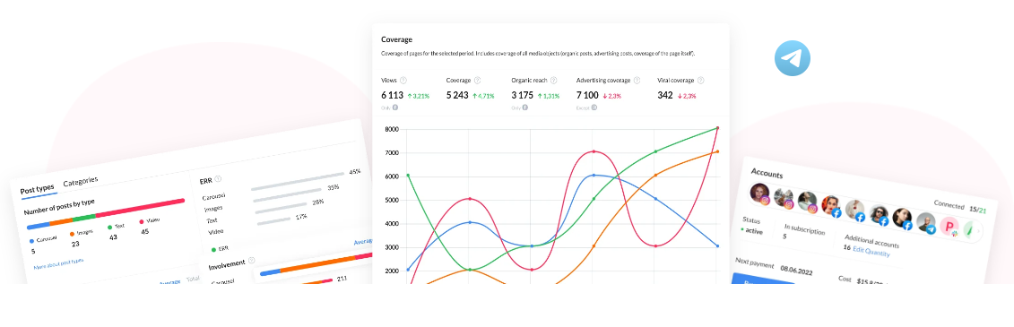Image resolution: width=1014 pixels, height=327 pixels.
Task: Open the Viral coverage help icon
Action: click(700, 81)
